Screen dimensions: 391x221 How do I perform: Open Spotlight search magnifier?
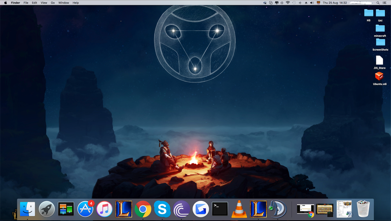click(x=378, y=3)
